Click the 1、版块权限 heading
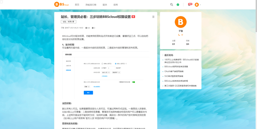Viewport: 257px width, 129px height. pos(68,45)
